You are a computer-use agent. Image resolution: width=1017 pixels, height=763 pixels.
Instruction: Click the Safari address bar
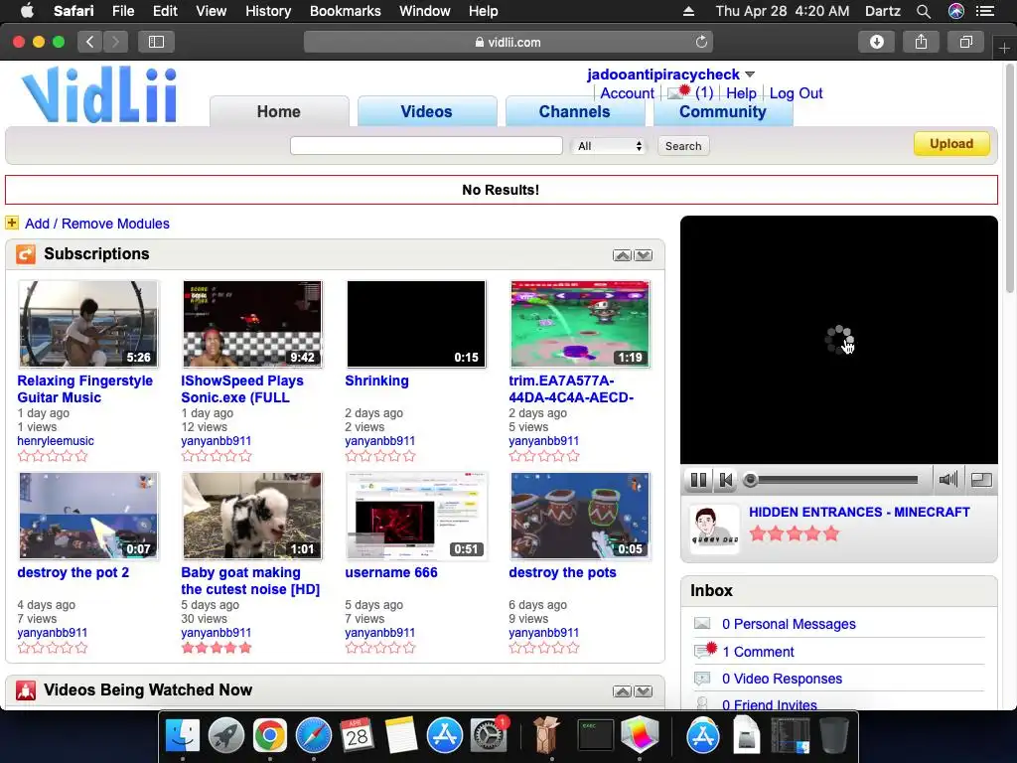(x=508, y=42)
